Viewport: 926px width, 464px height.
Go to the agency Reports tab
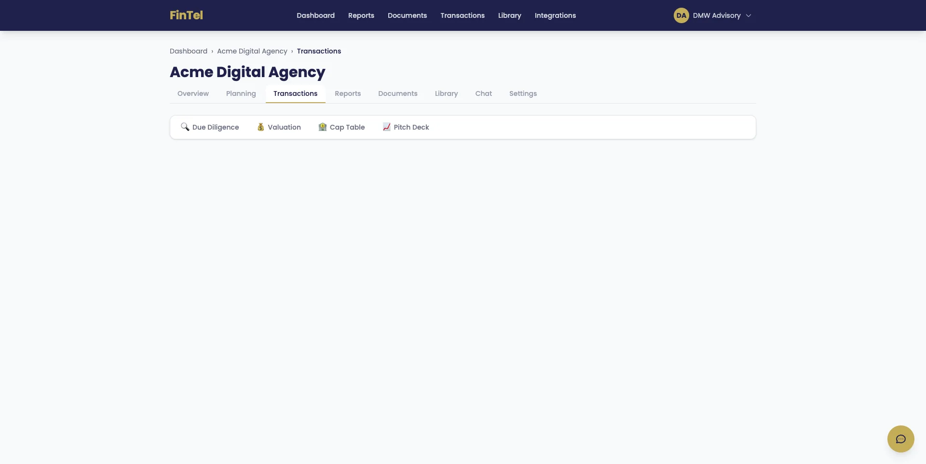tap(348, 93)
